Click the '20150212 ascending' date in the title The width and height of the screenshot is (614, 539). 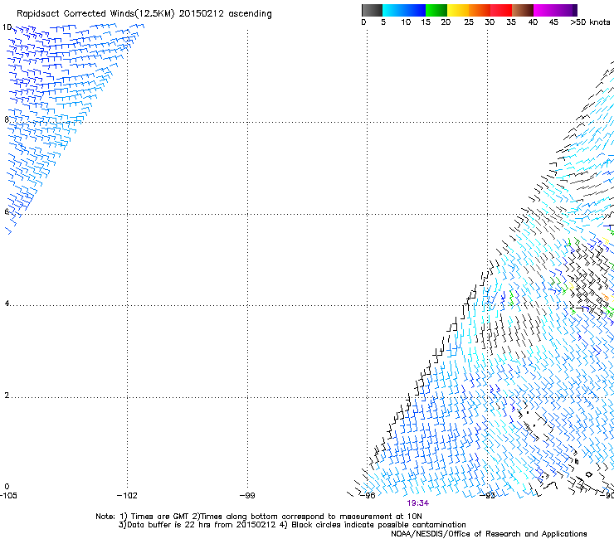pyautogui.click(x=225, y=14)
